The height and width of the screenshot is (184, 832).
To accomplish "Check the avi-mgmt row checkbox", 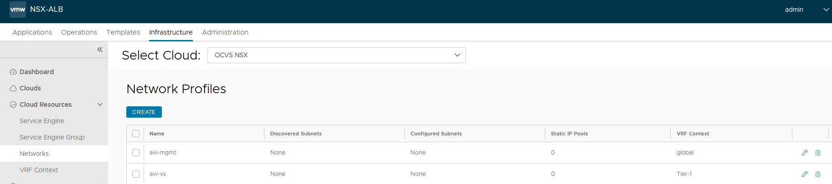I will pyautogui.click(x=136, y=153).
